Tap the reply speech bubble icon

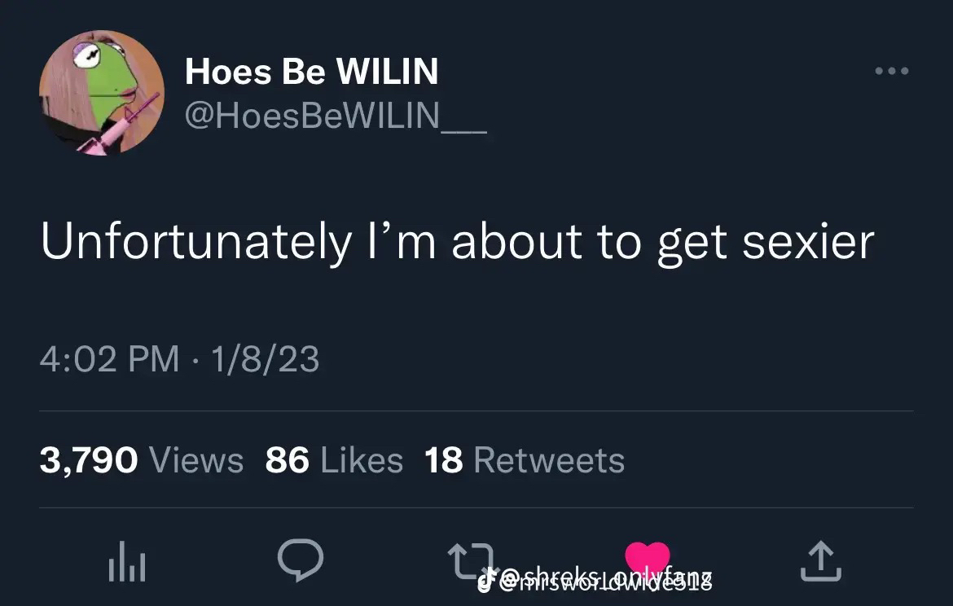301,559
